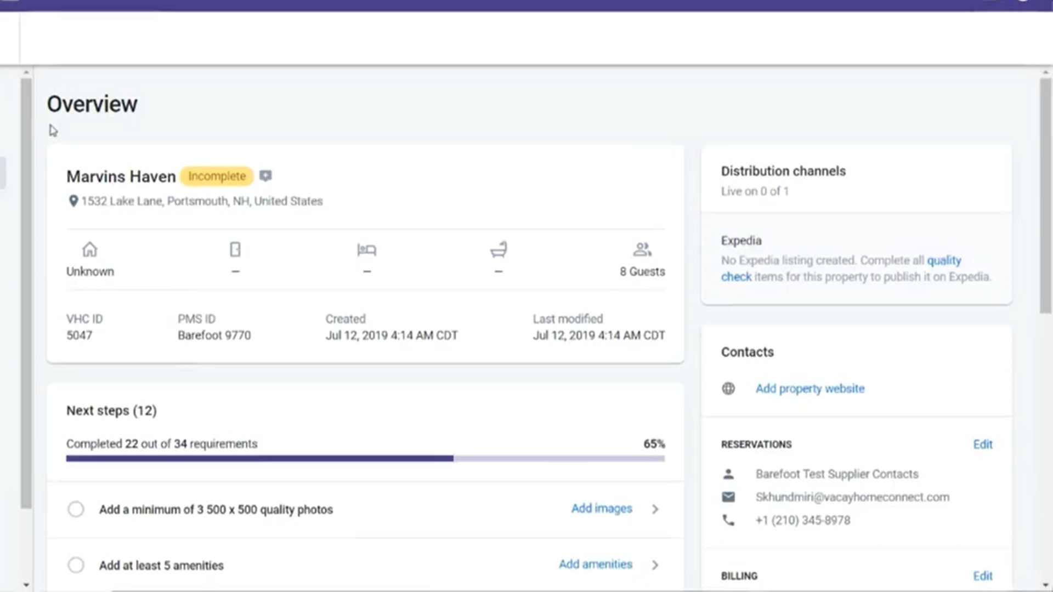Edit the Reservations contact details
The width and height of the screenshot is (1053, 592).
[x=982, y=445]
